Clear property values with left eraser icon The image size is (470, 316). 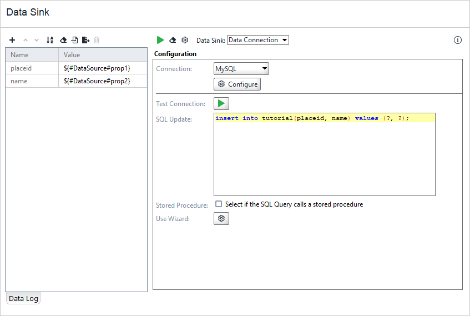click(63, 40)
